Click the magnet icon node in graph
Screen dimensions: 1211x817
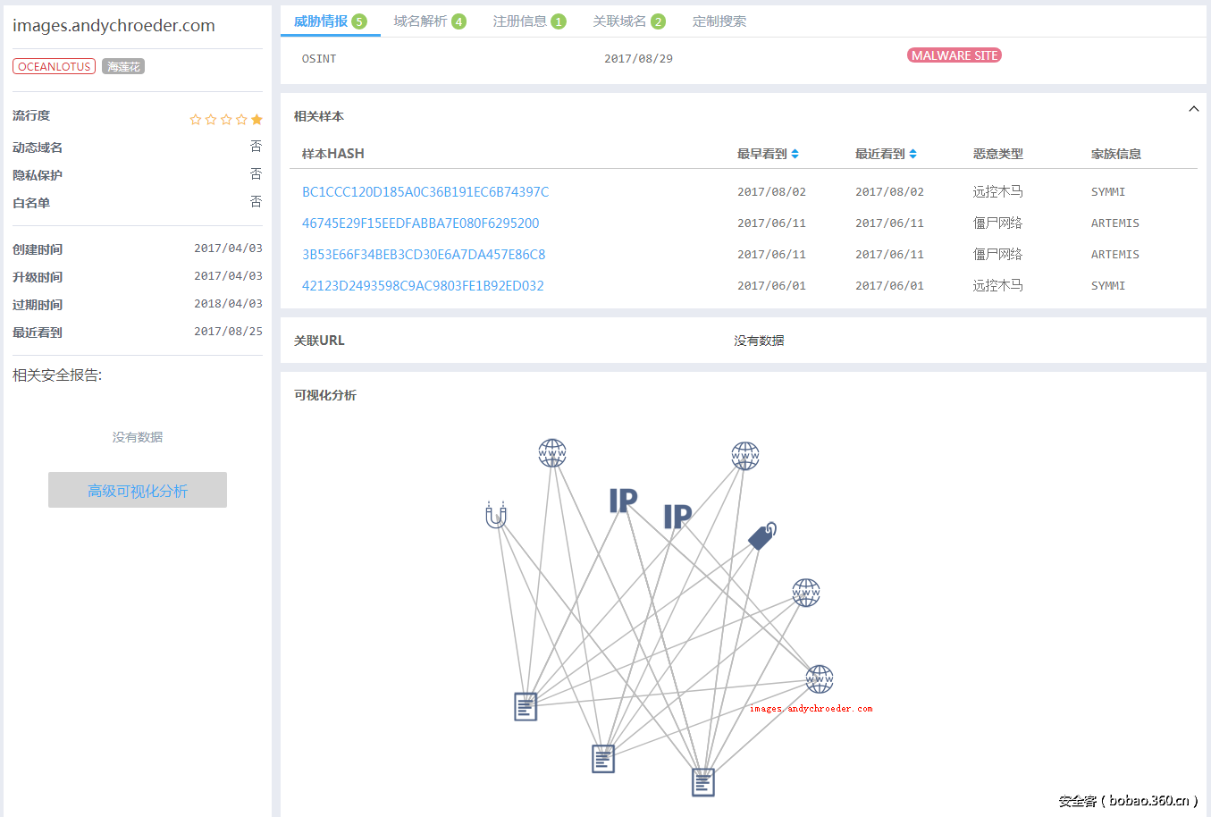[496, 516]
